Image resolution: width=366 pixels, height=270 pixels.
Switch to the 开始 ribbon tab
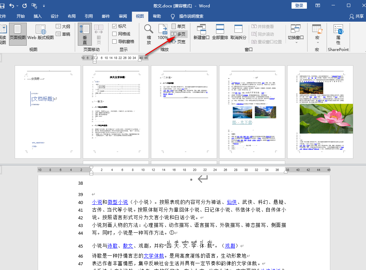[20, 16]
